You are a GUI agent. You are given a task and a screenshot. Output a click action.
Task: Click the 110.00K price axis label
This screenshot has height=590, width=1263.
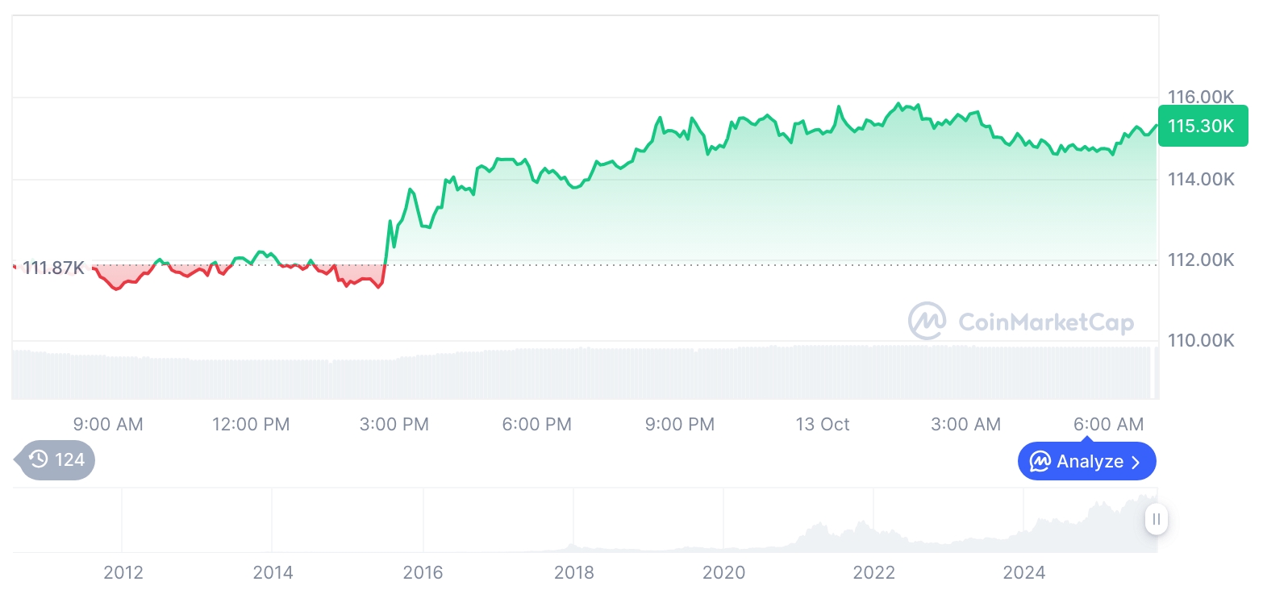tap(1201, 340)
